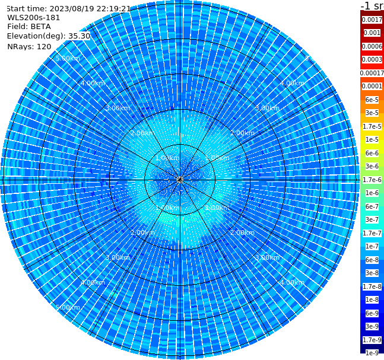Select the 1e-9 color bar label

tap(372, 353)
